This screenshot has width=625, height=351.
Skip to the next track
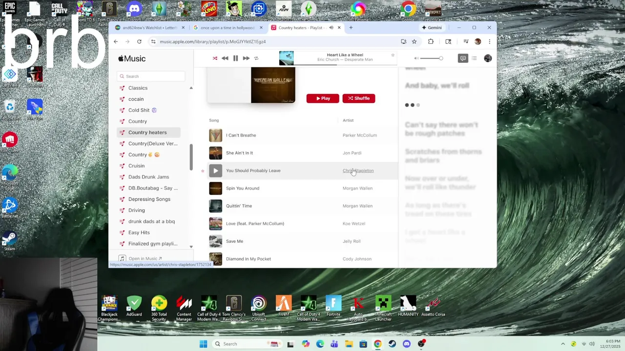[246, 58]
